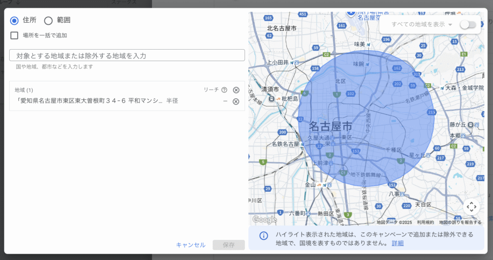Remove the 東大曽根町 address location entry

tap(236, 101)
